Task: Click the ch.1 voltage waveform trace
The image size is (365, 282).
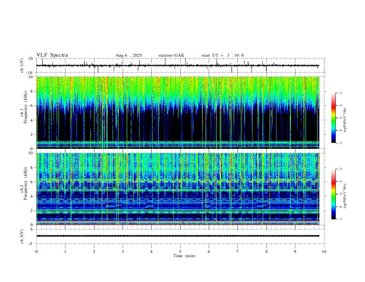Action: (177, 65)
